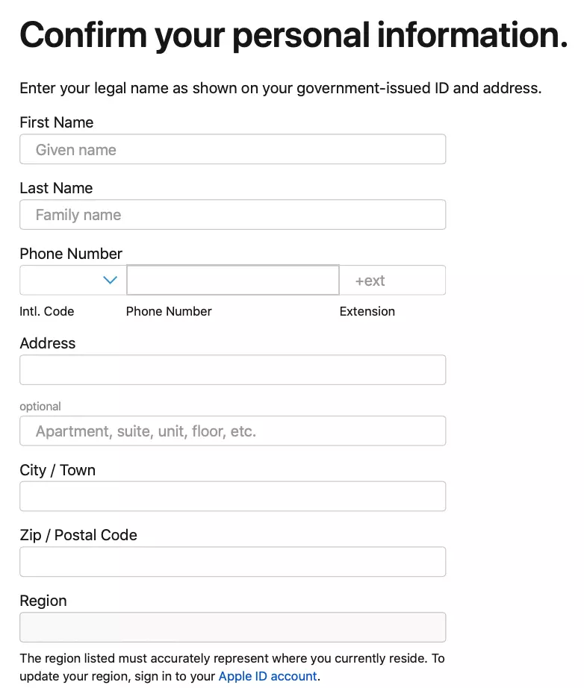Click the +ext extension field
The width and height of the screenshot is (584, 688).
click(393, 280)
